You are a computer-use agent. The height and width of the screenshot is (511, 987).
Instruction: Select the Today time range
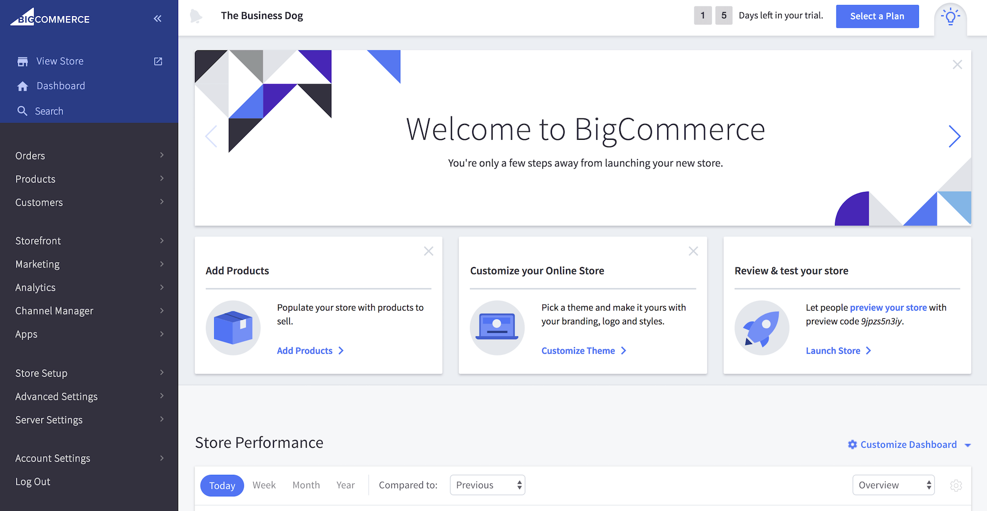(222, 485)
